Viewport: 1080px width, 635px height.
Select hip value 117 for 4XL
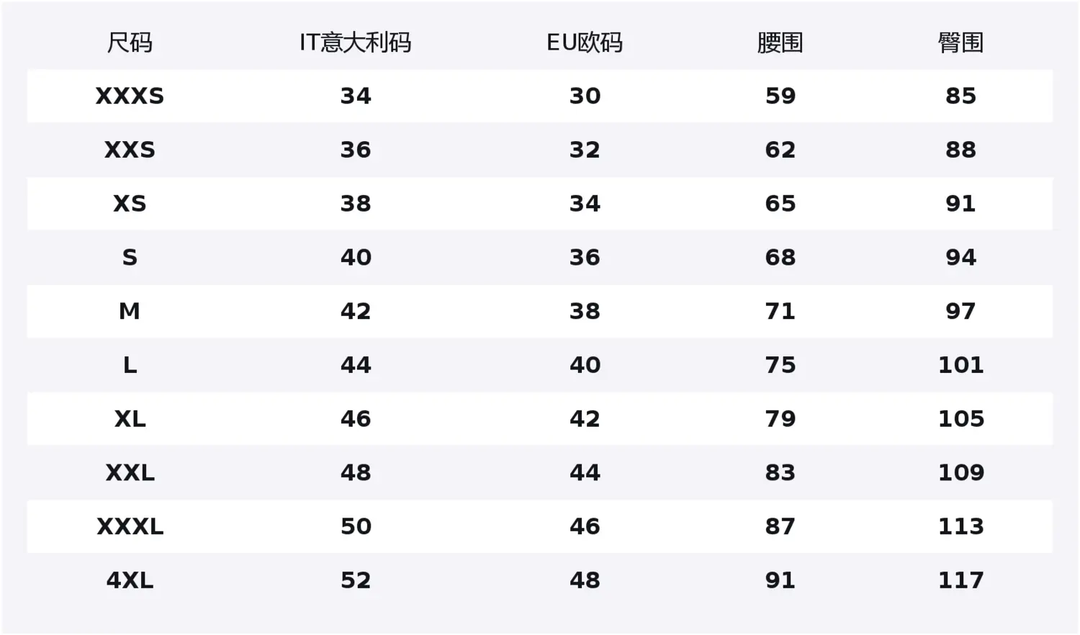pyautogui.click(x=960, y=580)
